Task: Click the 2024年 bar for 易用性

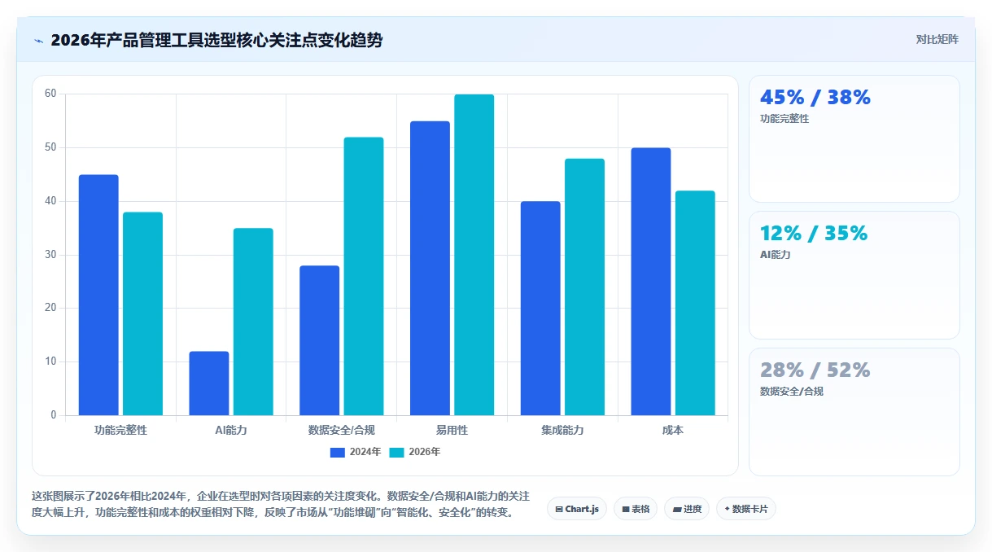Action: (x=430, y=268)
